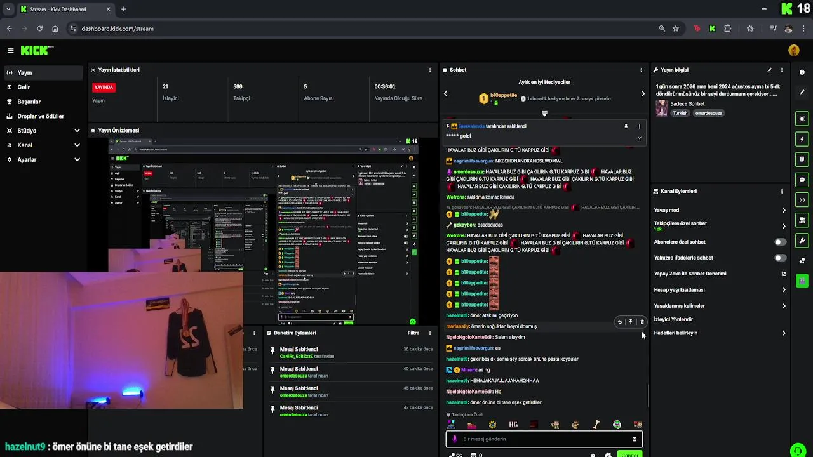Toggle Abonelere özel sohbet switch
The image size is (813, 457).
(781, 242)
